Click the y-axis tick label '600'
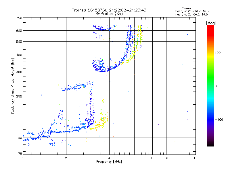 click(x=19, y=31)
